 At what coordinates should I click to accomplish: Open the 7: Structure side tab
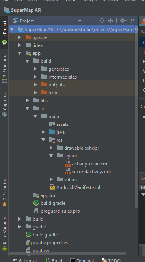pos(4,69)
